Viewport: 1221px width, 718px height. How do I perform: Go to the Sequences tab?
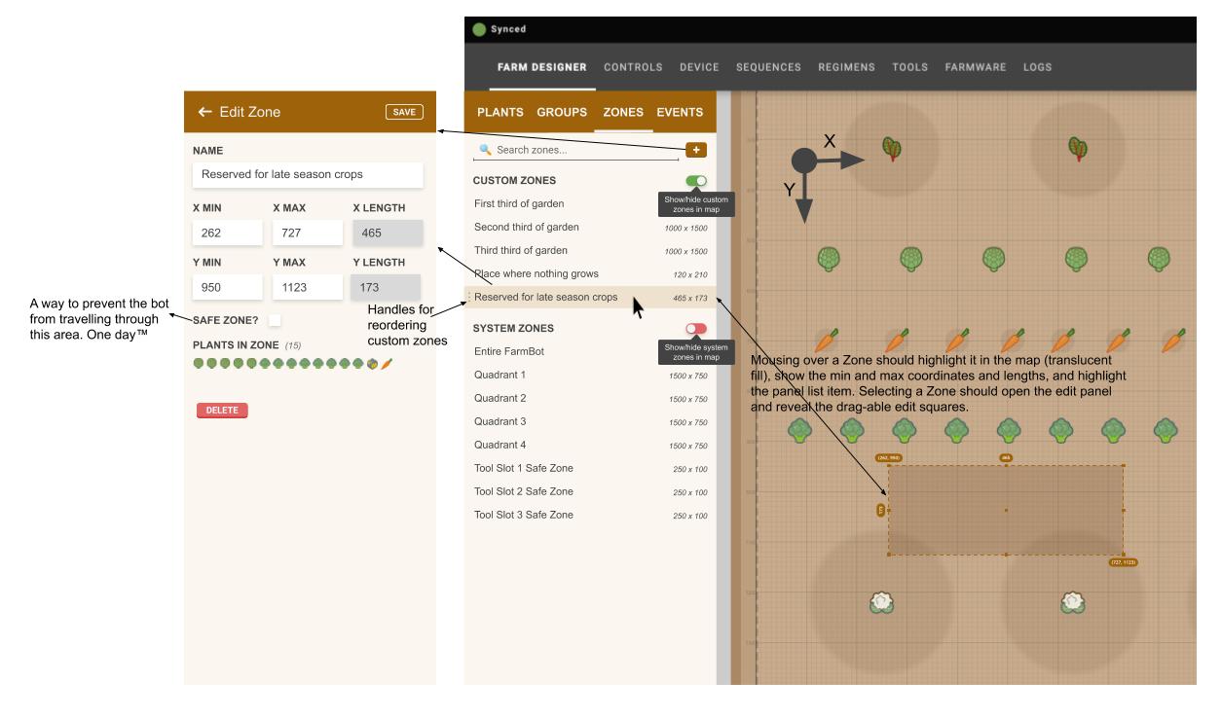pyautogui.click(x=768, y=67)
